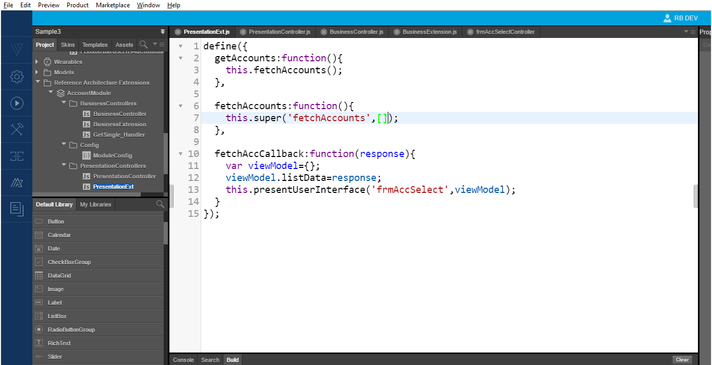712x365 pixels.
Task: Pick the Image widget
Action: [x=98, y=289]
